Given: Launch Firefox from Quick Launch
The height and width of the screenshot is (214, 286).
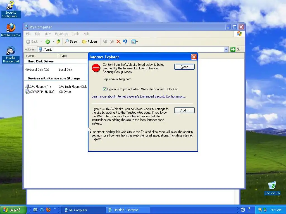Looking at the screenshot, I should pyautogui.click(x=48, y=210).
